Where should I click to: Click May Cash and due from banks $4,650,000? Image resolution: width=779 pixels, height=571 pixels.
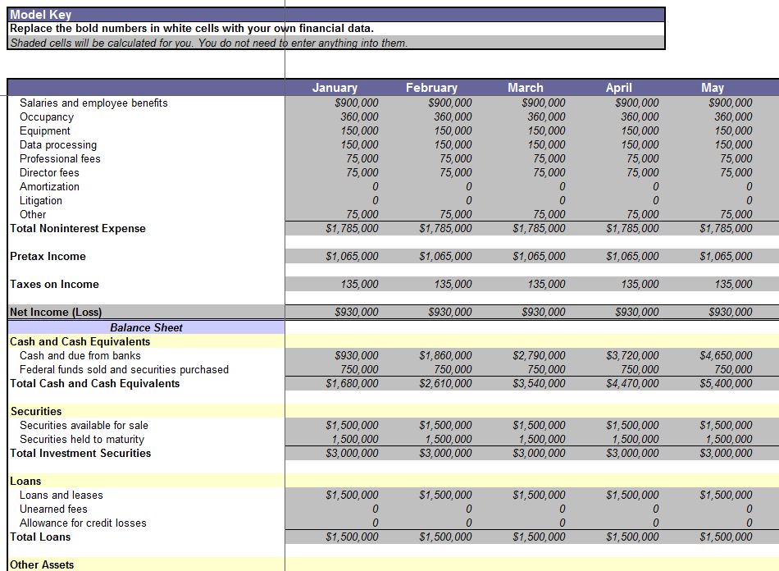point(726,355)
